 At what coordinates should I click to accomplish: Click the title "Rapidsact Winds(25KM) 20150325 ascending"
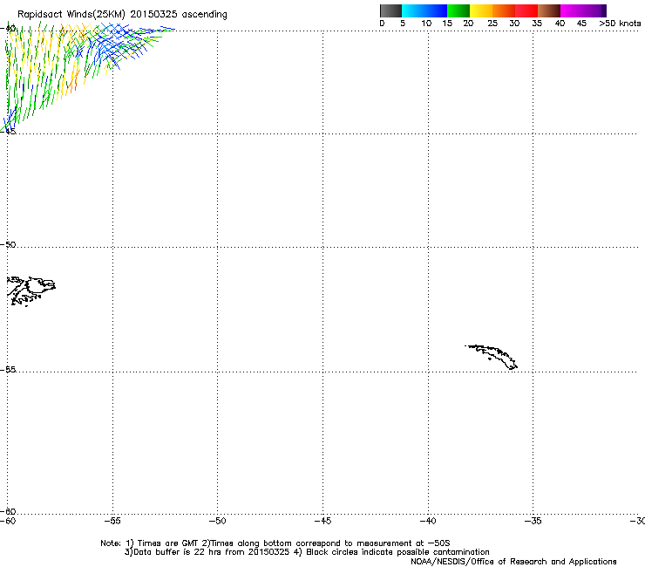click(122, 14)
